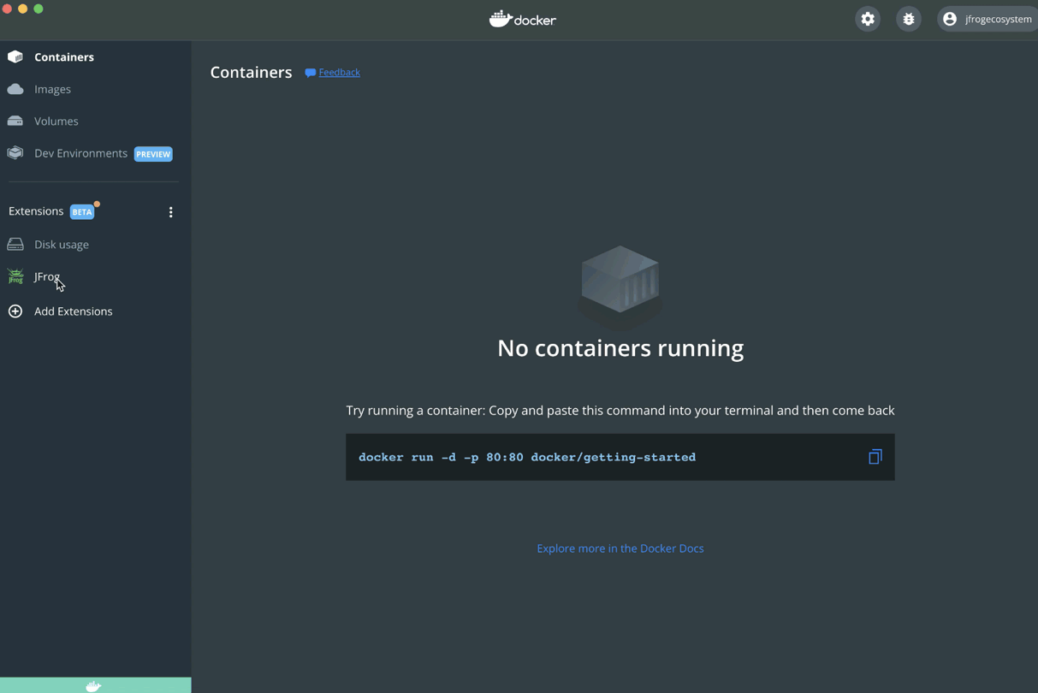Open Docker Settings with the gear icon
1038x693 pixels.
tap(867, 18)
